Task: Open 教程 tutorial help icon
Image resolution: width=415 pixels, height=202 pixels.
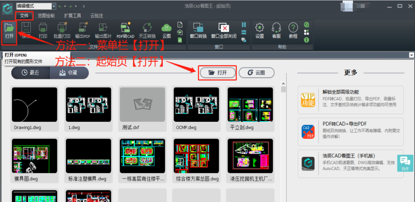Action: pos(293,30)
